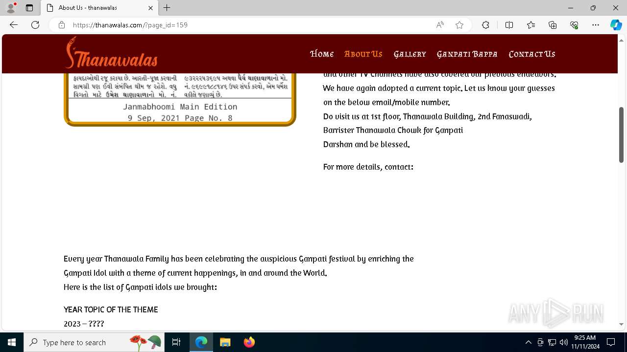Refresh the current page
The image size is (627, 352).
coord(35,25)
